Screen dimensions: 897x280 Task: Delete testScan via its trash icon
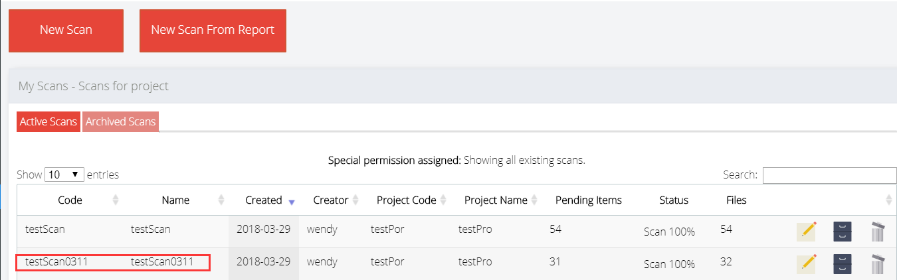pyautogui.click(x=878, y=232)
